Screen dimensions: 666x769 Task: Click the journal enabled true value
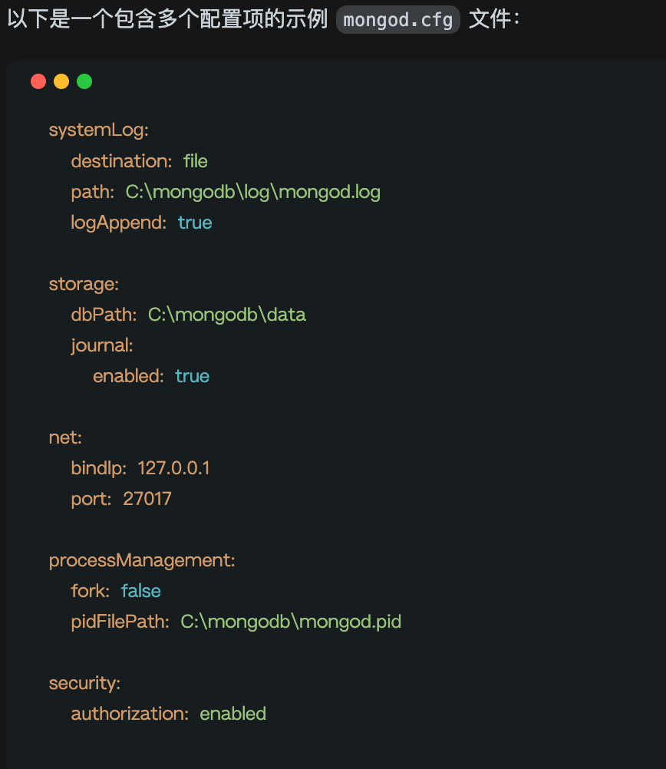tap(192, 376)
